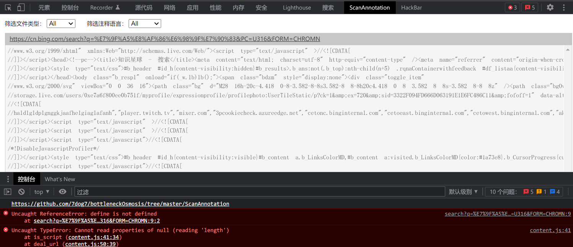
Task: Click the red 3 errors counter badge
Action: click(512, 8)
